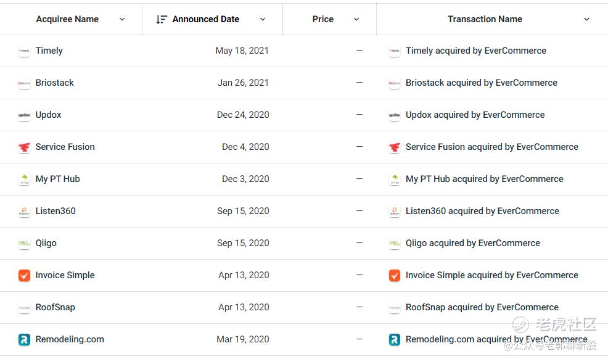Expand the Acquiree Name column dropdown
Screen dimensions: 608x359
tap(122, 19)
